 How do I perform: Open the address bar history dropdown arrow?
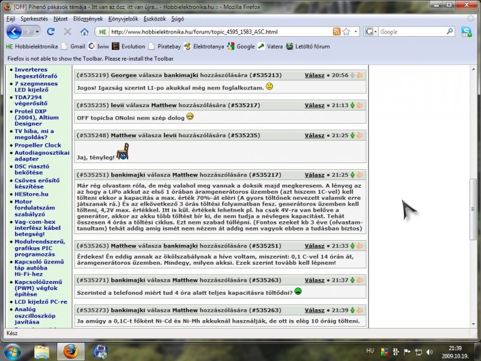coord(355,32)
